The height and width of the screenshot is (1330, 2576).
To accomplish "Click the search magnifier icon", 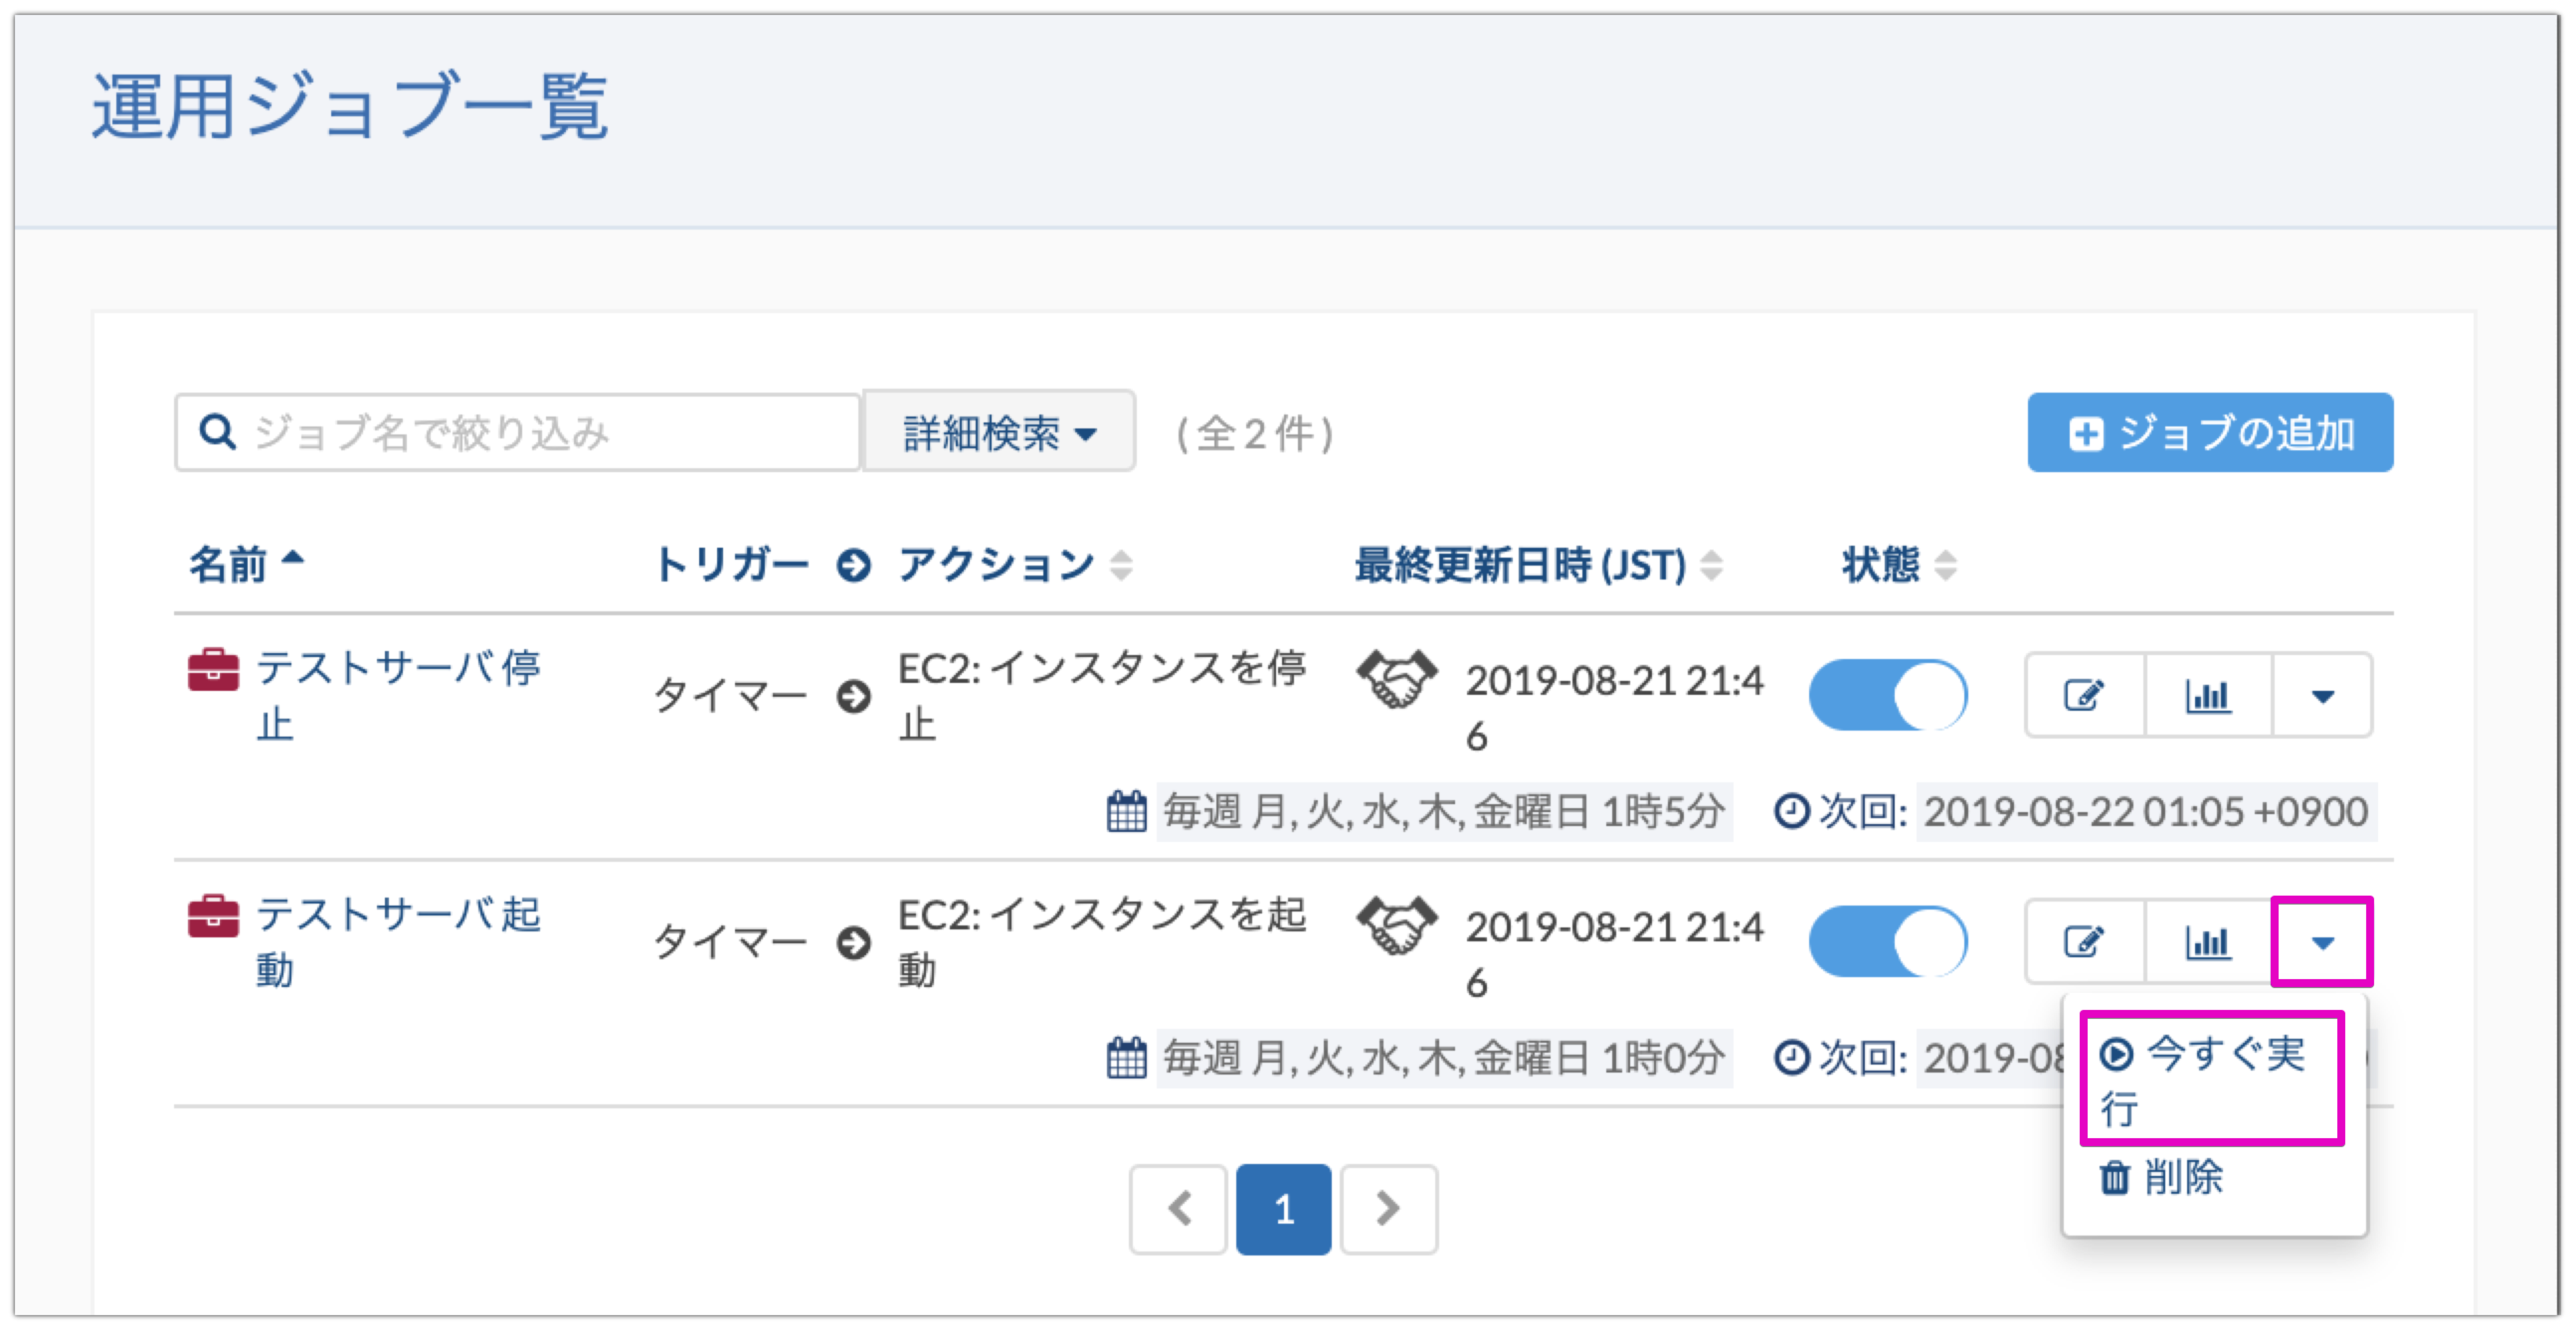I will (x=217, y=433).
